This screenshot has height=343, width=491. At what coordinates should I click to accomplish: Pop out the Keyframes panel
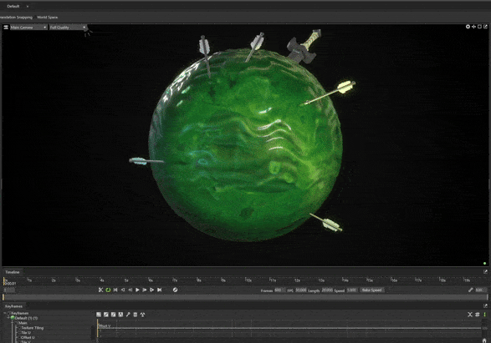486,305
